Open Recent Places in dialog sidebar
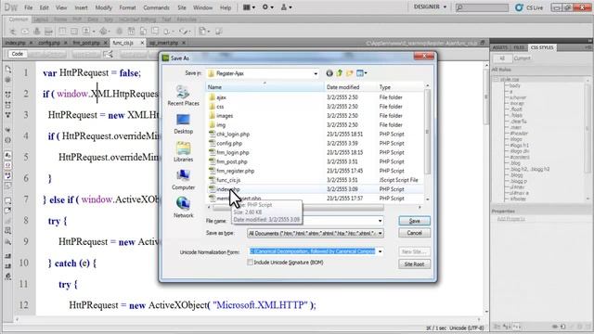Image resolution: width=594 pixels, height=334 pixels. point(184,96)
